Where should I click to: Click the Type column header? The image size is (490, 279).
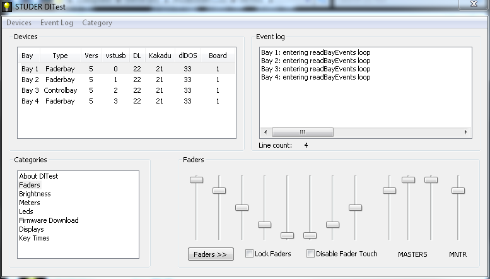(x=61, y=56)
